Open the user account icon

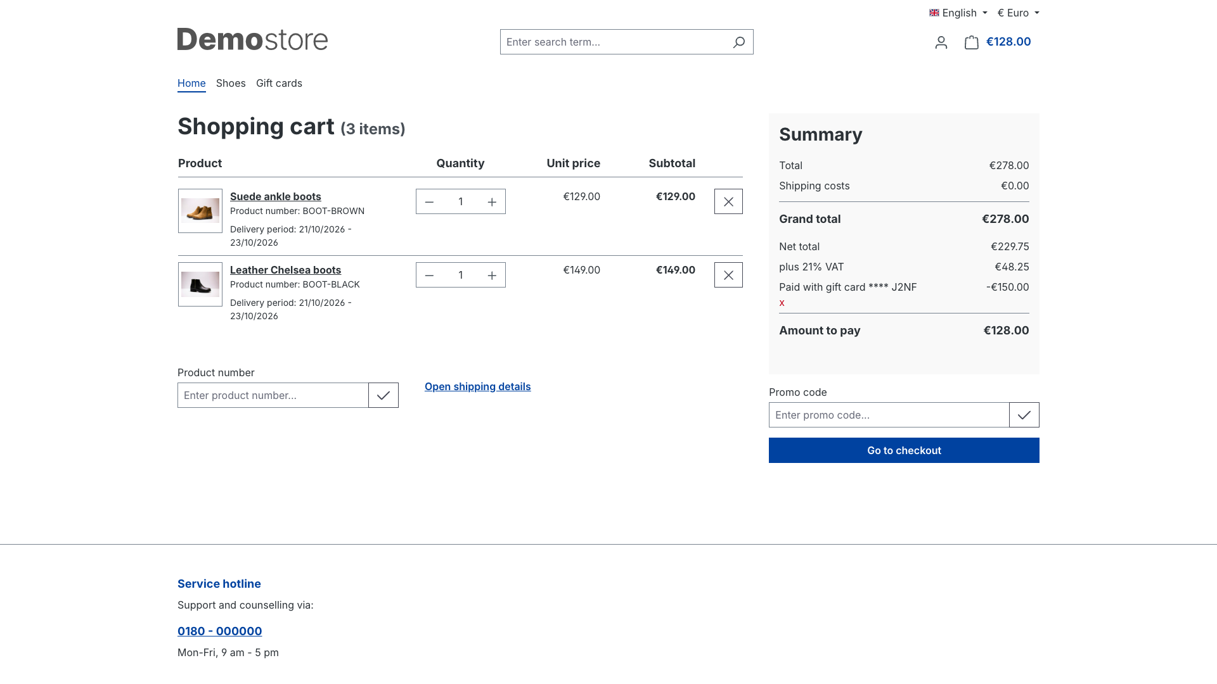[941, 42]
